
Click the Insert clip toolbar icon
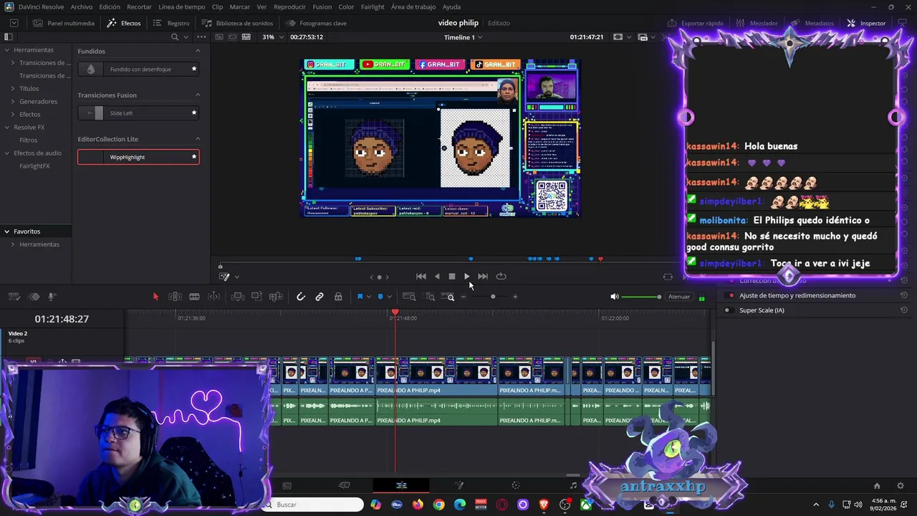tap(238, 297)
